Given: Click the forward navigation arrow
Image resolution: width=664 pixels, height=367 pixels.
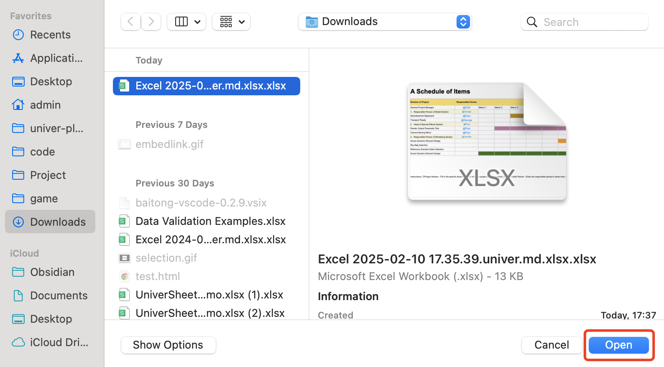Looking at the screenshot, I should (151, 22).
